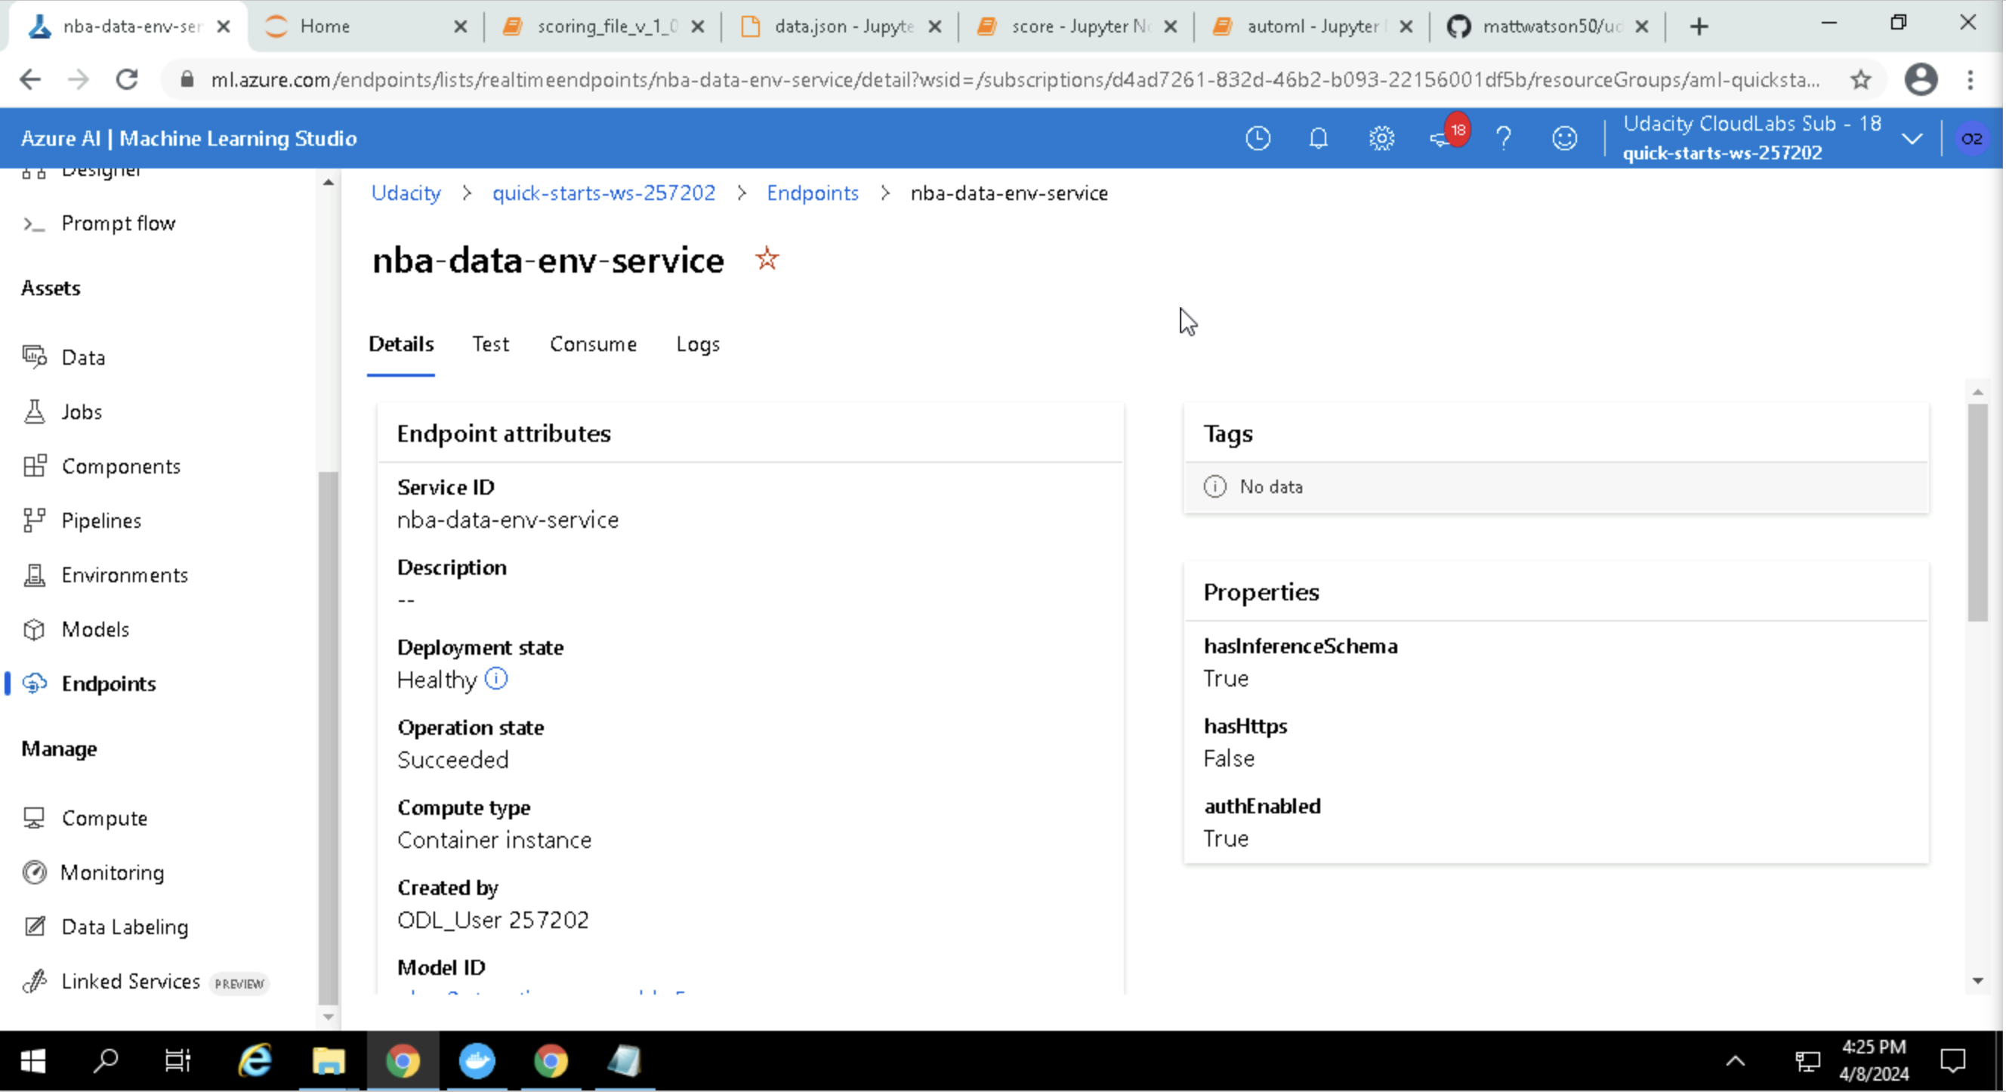Open the settings gear icon
Image resolution: width=2006 pixels, height=1092 pixels.
tap(1381, 139)
